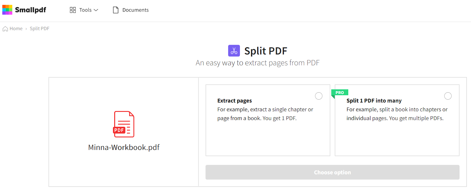
Task: Click the green PRO badge
Action: point(340,93)
